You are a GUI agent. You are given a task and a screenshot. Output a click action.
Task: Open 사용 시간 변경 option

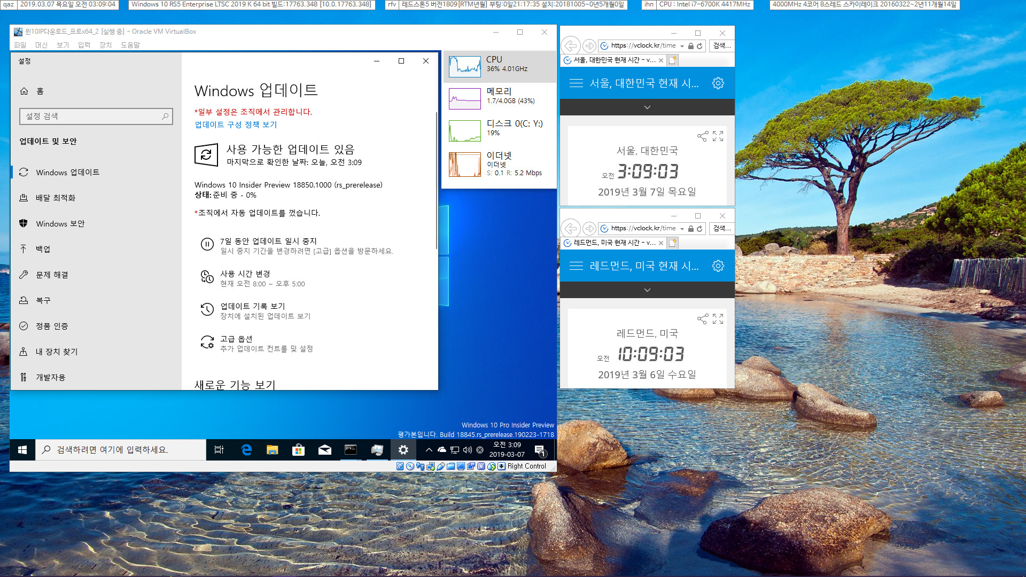pos(252,278)
